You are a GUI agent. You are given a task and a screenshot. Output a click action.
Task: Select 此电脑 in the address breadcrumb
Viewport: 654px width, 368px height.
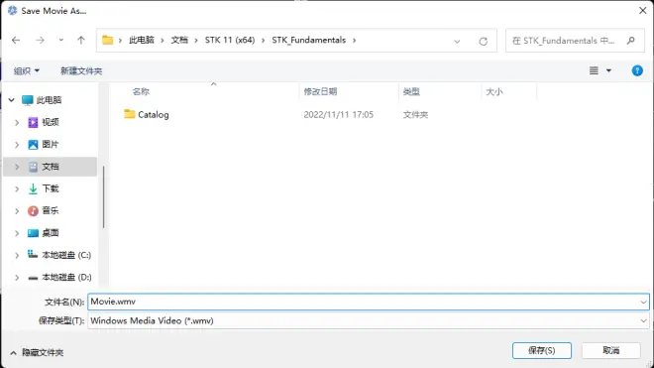[x=142, y=40]
